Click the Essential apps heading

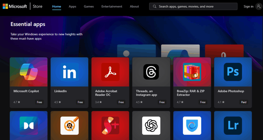point(28,24)
